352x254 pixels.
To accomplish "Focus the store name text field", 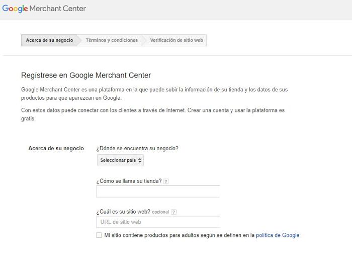I will point(158,192).
